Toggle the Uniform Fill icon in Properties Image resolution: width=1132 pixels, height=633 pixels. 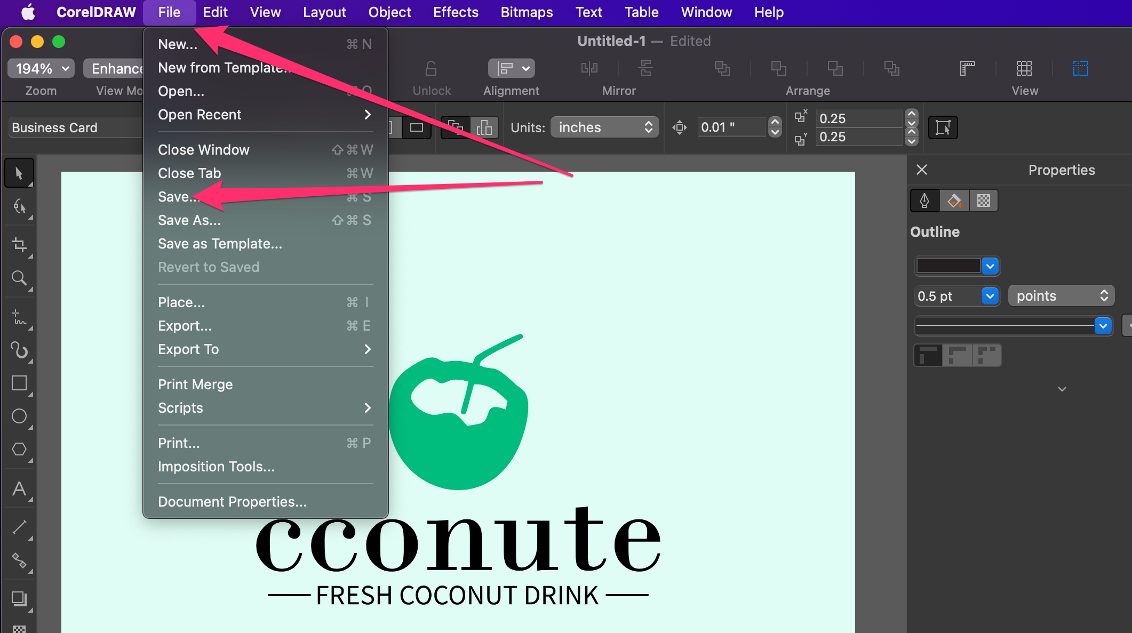pos(954,201)
